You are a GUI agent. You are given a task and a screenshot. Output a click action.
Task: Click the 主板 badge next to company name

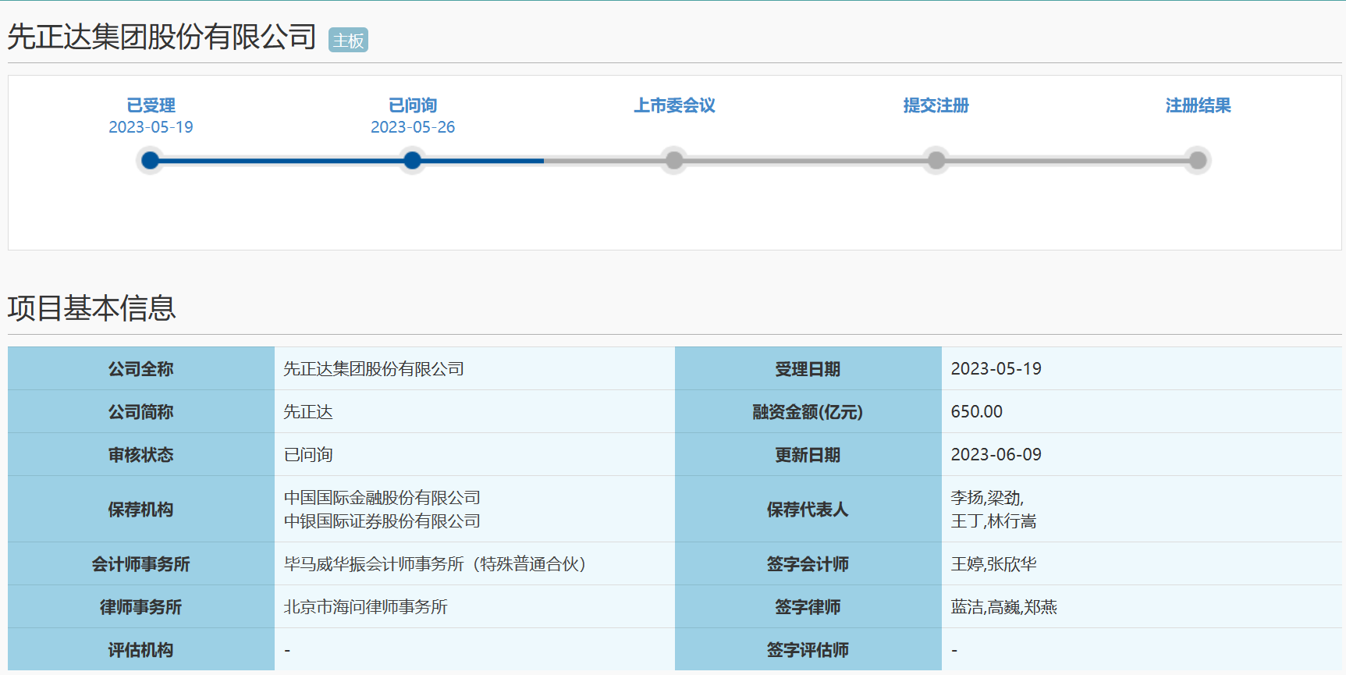tap(348, 40)
